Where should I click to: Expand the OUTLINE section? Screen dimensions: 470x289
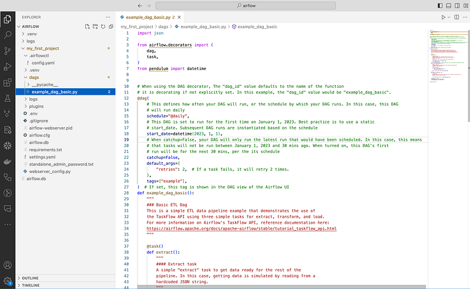point(66,278)
